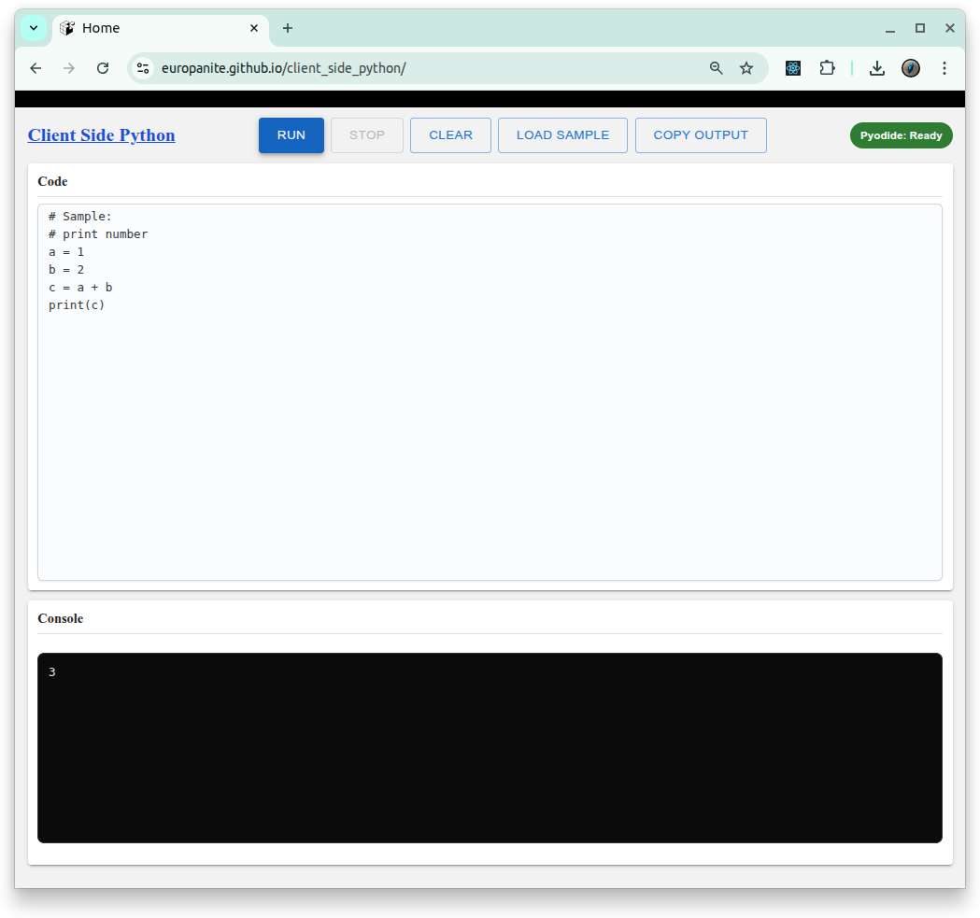Click the address bar URL
980x918 pixels.
(x=284, y=68)
